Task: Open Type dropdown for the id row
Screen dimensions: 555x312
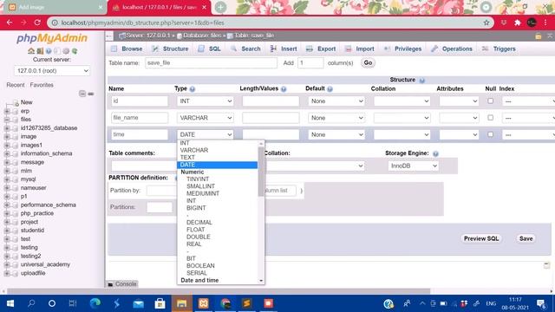Action: pyautogui.click(x=206, y=101)
